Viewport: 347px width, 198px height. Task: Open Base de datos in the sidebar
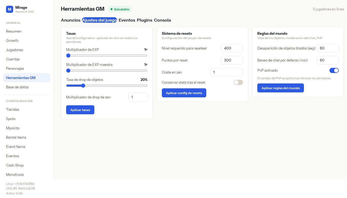pos(27,87)
